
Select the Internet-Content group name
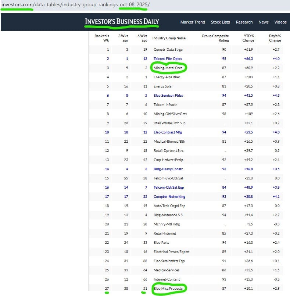pos(167,279)
